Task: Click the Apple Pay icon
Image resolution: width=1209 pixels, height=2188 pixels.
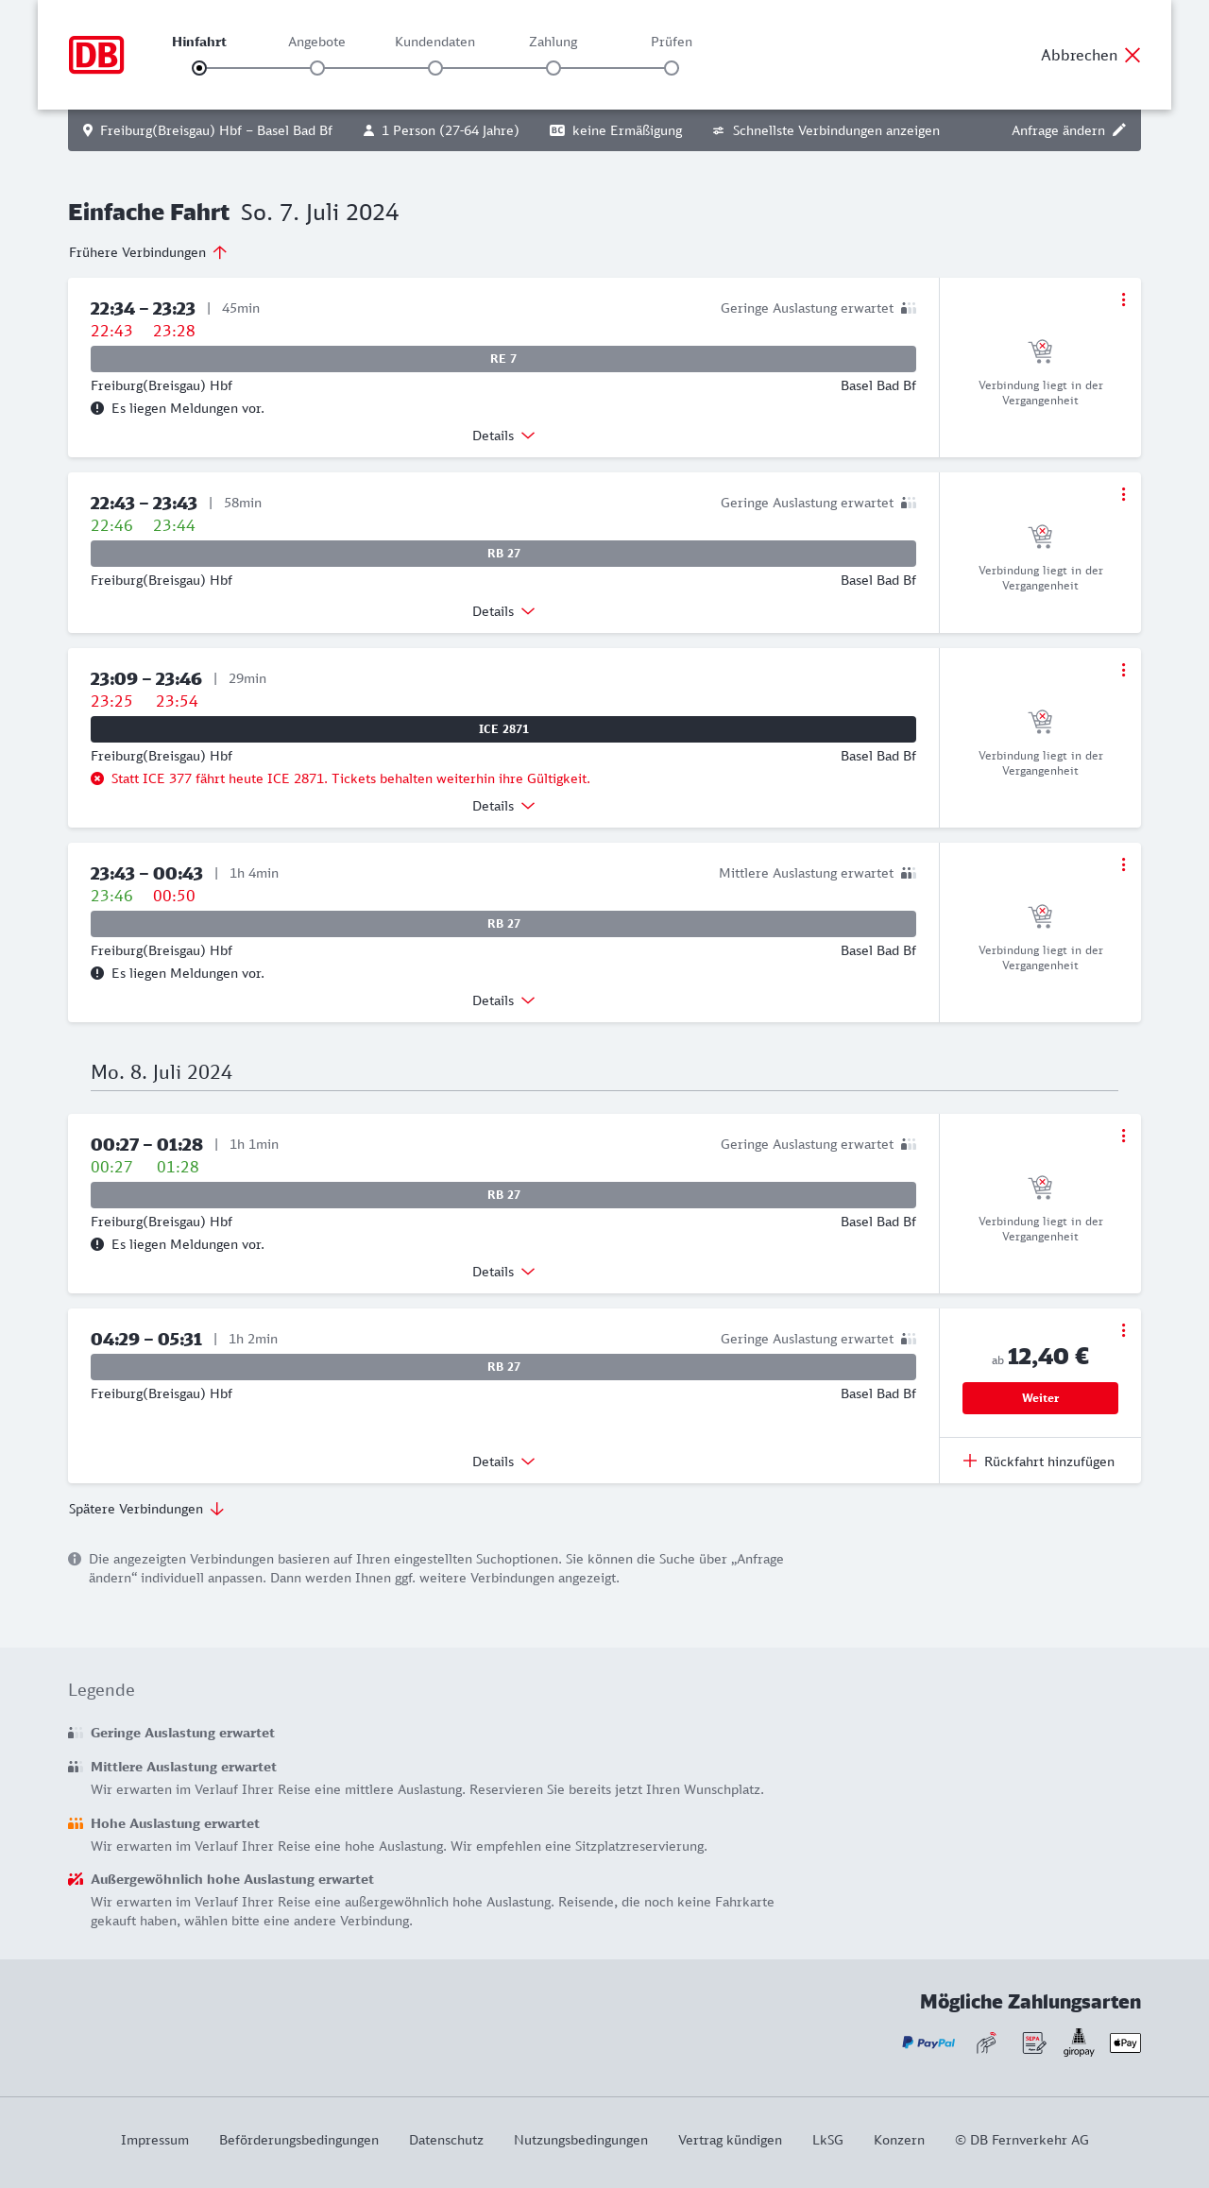Action: [x=1125, y=2043]
